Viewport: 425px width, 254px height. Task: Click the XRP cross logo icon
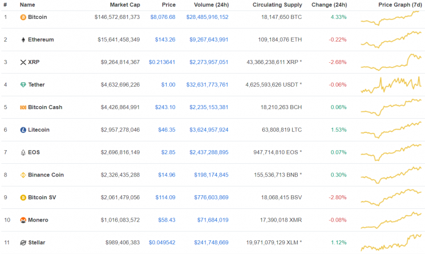(23, 62)
